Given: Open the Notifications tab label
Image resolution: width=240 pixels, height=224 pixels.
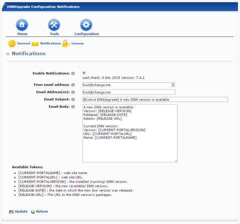Looking at the screenshot, I should click(x=50, y=43).
